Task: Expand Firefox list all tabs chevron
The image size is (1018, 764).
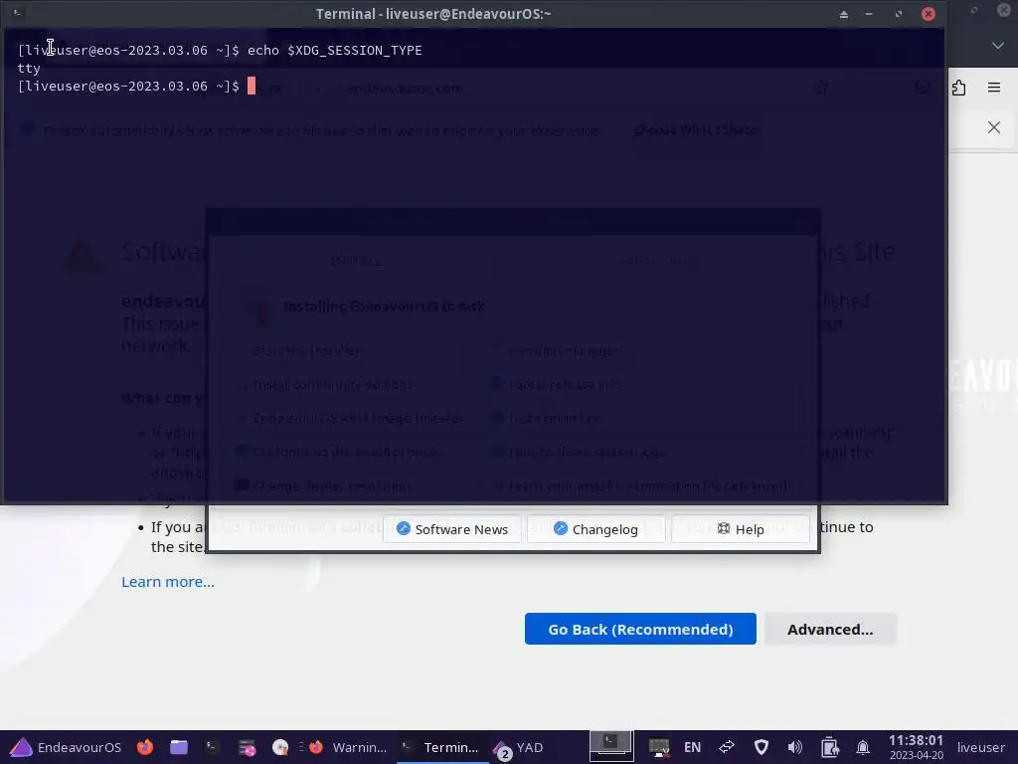Action: [998, 46]
